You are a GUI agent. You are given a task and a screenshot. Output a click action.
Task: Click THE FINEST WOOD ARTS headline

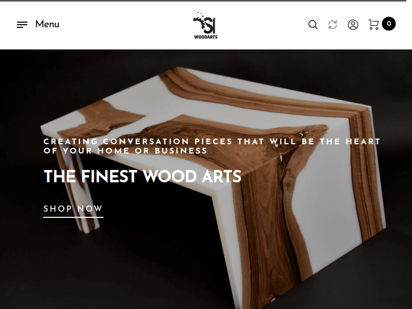click(x=143, y=176)
